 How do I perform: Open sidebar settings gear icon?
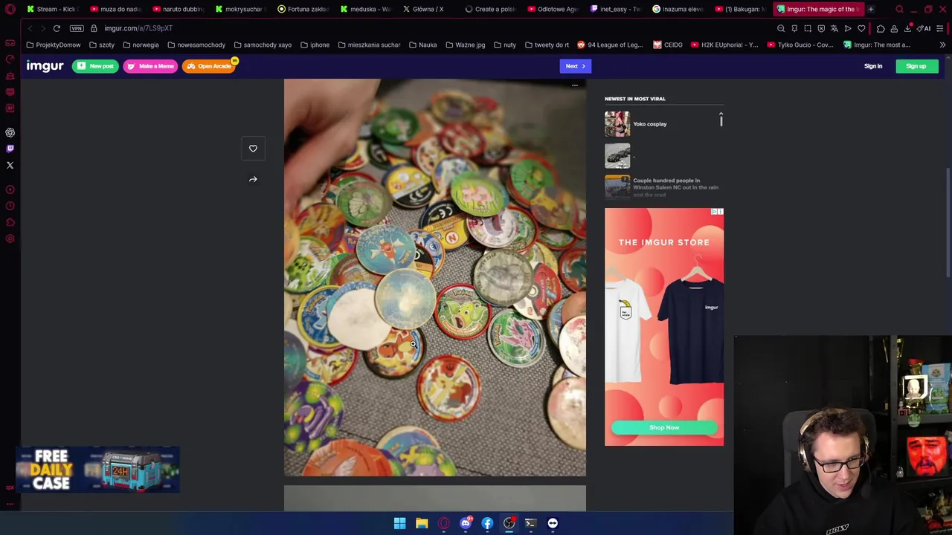[x=10, y=239]
